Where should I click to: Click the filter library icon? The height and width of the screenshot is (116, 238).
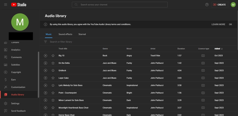[46, 42]
